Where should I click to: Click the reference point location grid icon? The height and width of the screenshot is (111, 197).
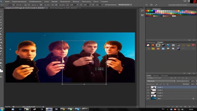(10, 5)
